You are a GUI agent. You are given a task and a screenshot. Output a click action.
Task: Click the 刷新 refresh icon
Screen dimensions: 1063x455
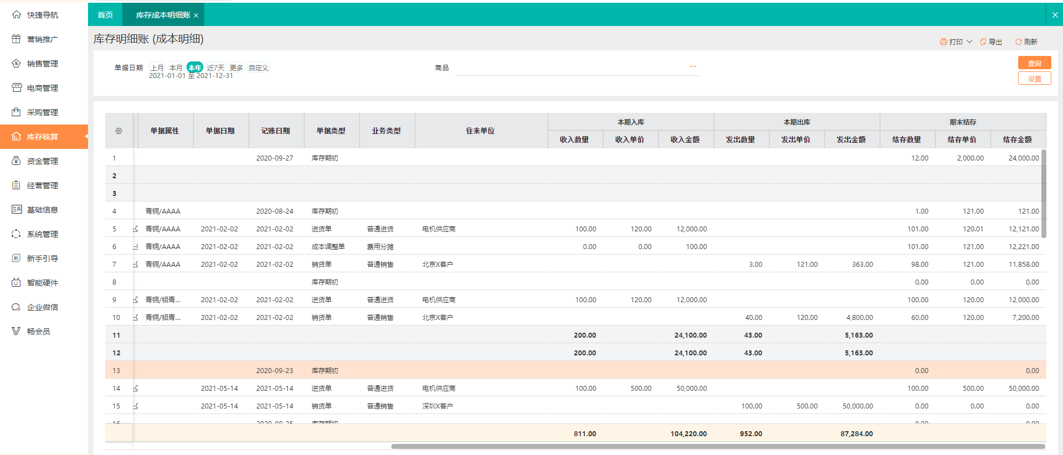point(1018,42)
